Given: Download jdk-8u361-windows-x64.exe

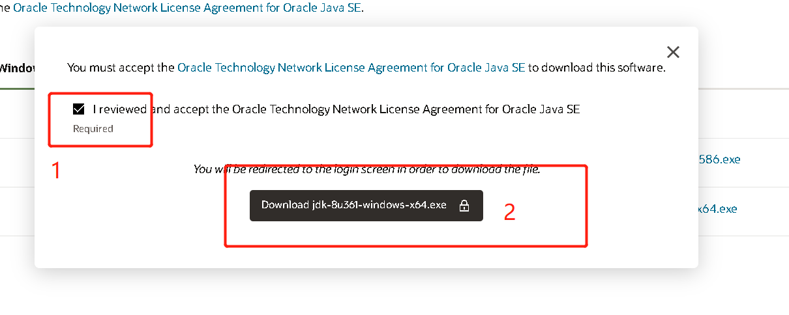Looking at the screenshot, I should tap(366, 205).
